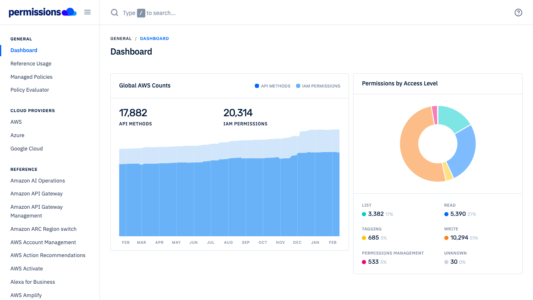533x300 pixels.
Task: Click the 5,390 Read value
Action: 458,214
